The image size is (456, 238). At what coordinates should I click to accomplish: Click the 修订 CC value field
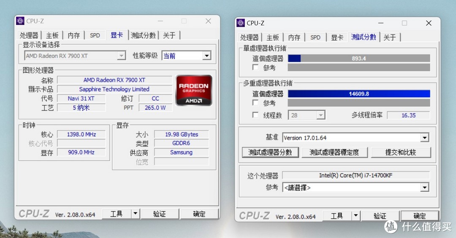pyautogui.click(x=155, y=99)
